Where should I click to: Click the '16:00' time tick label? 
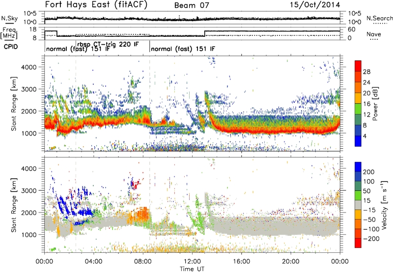[241, 262]
